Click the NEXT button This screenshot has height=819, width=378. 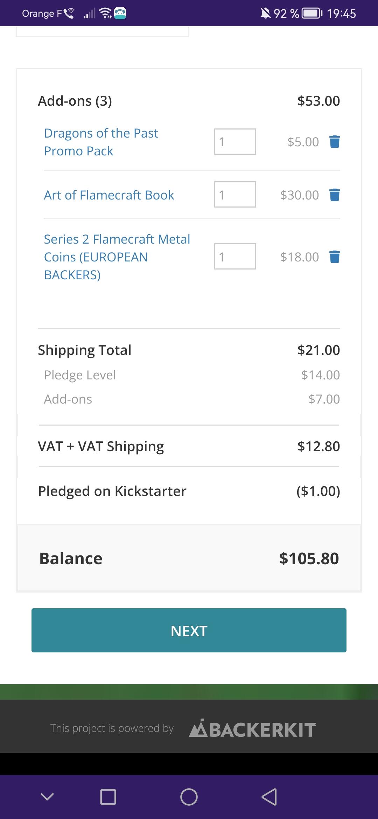tap(189, 630)
